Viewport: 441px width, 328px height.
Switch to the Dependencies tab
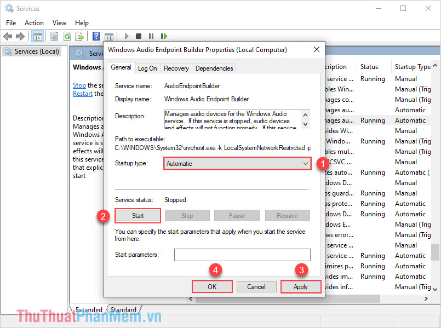coord(214,68)
